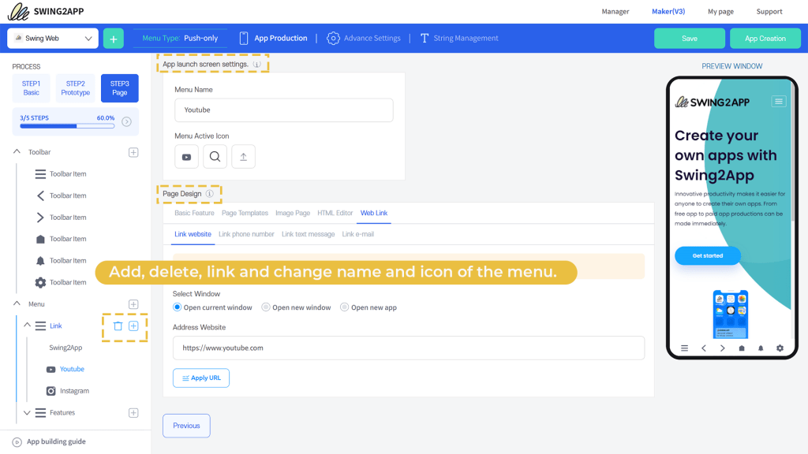Add a new Menu group
Screen dimensions: 808x454
133,304
